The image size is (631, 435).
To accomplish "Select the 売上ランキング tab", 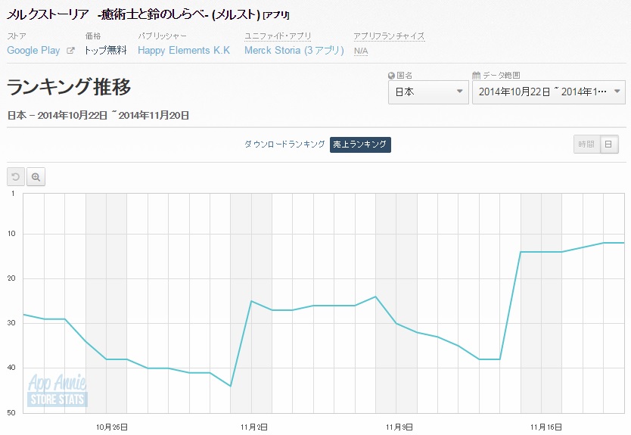I will [360, 144].
